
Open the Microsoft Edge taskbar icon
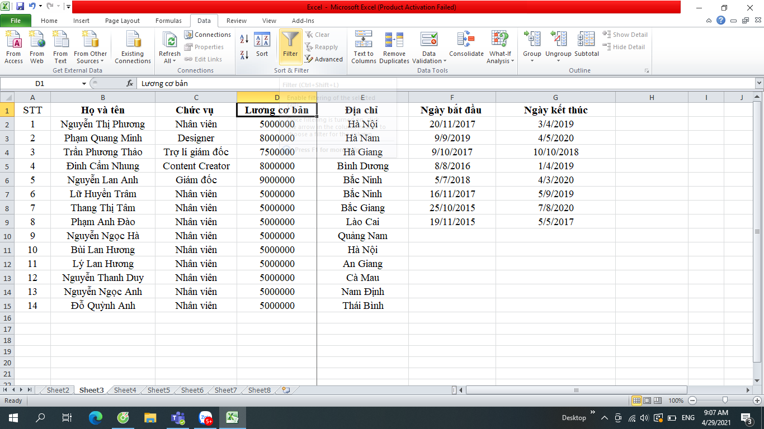point(96,417)
